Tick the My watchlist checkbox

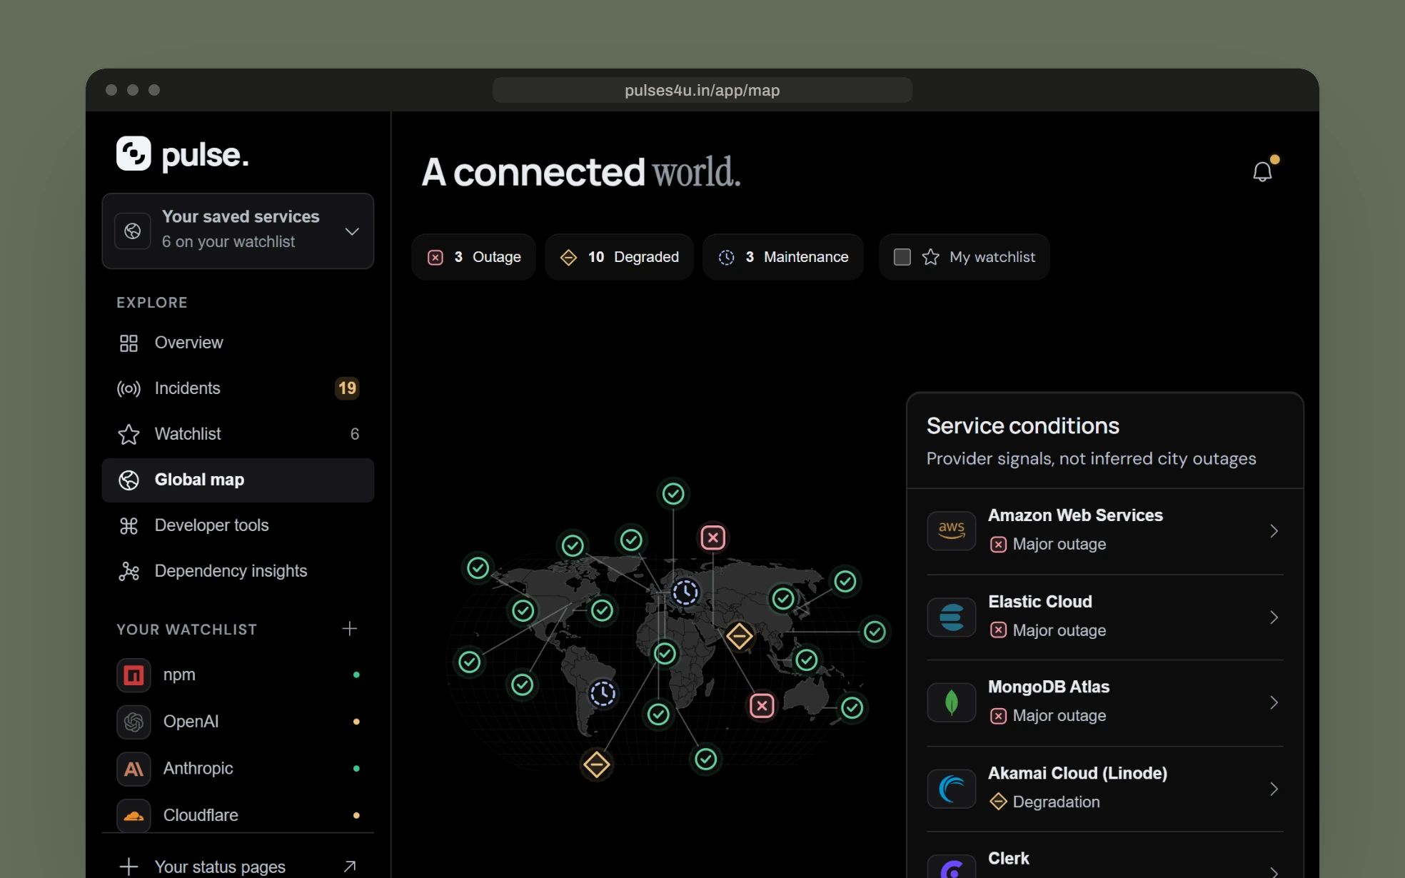coord(902,257)
